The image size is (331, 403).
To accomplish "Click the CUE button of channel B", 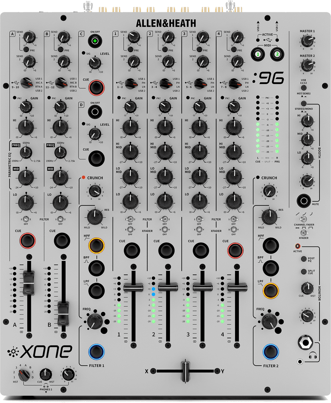I will pos(62,240).
